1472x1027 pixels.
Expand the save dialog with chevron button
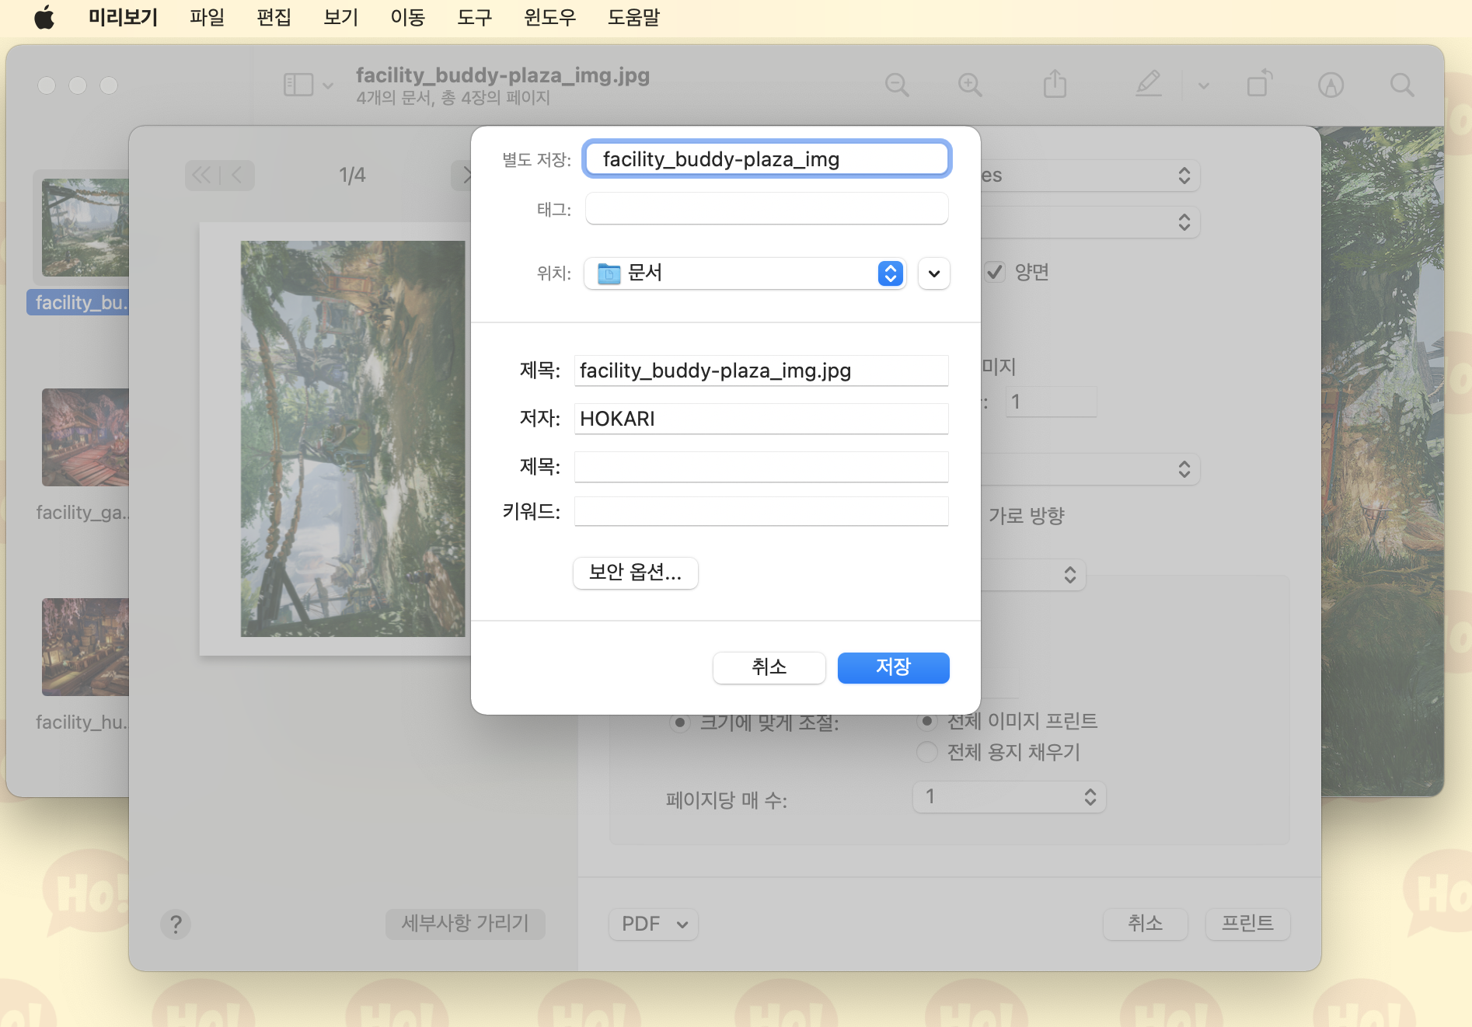tap(934, 273)
